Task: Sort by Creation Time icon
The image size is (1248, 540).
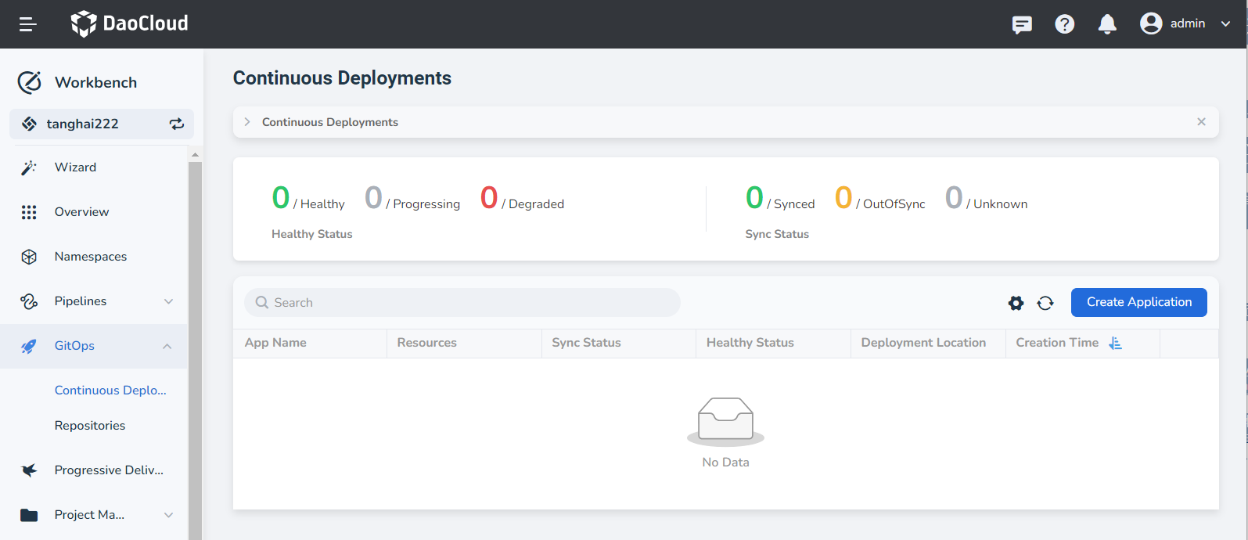Action: [x=1116, y=343]
